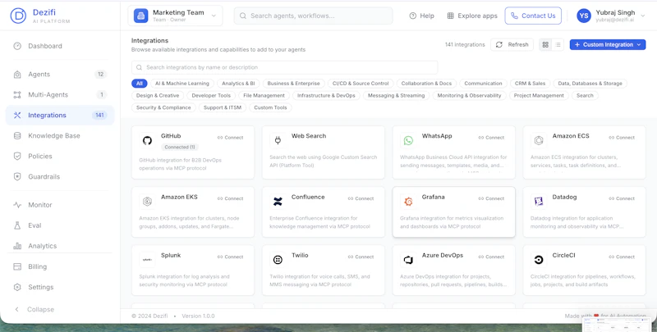Click the Billing card icon
The height and width of the screenshot is (332, 657).
tap(17, 266)
